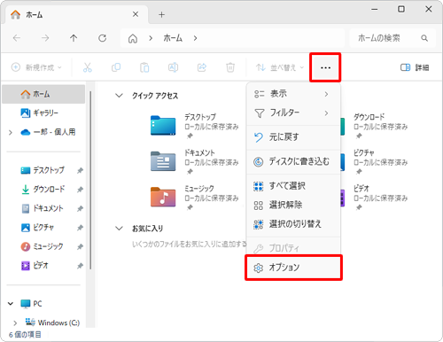443x342 pixels.
Task: Open ドキュメント in the sidebar
Action: [x=43, y=208]
